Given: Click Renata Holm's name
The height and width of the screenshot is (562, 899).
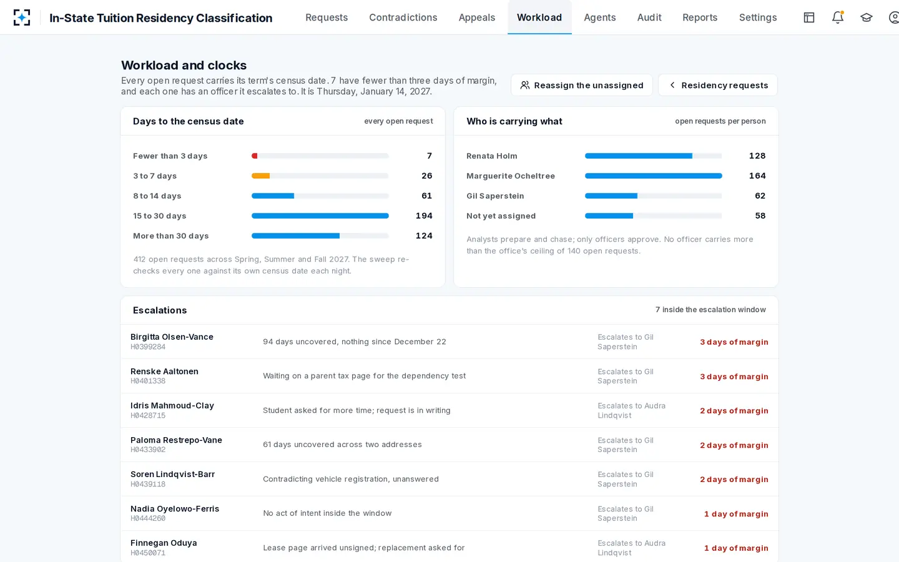Looking at the screenshot, I should pos(492,156).
